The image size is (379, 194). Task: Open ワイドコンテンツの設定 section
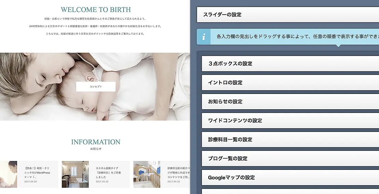(290, 120)
